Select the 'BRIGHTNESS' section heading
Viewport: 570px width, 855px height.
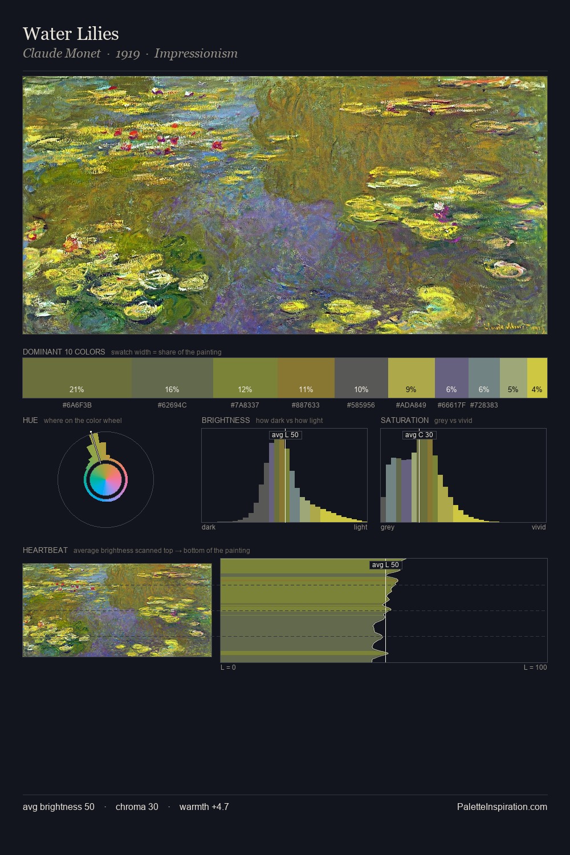[x=226, y=420]
